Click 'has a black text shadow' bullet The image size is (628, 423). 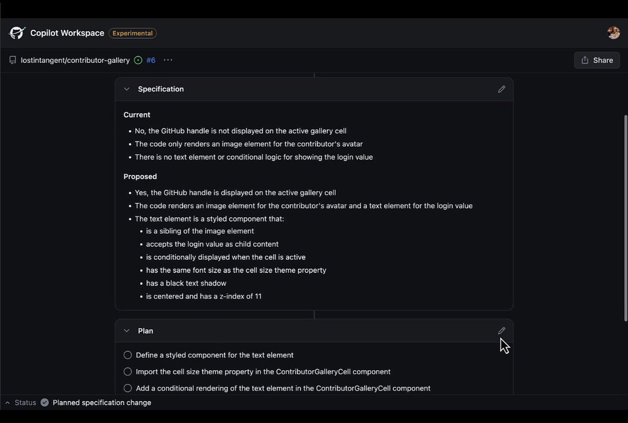tap(186, 283)
